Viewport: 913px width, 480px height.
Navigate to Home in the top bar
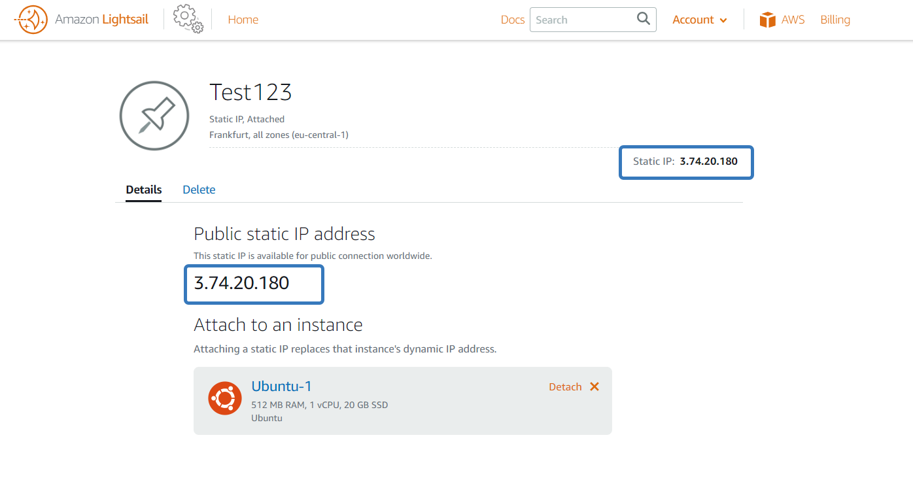pyautogui.click(x=243, y=20)
